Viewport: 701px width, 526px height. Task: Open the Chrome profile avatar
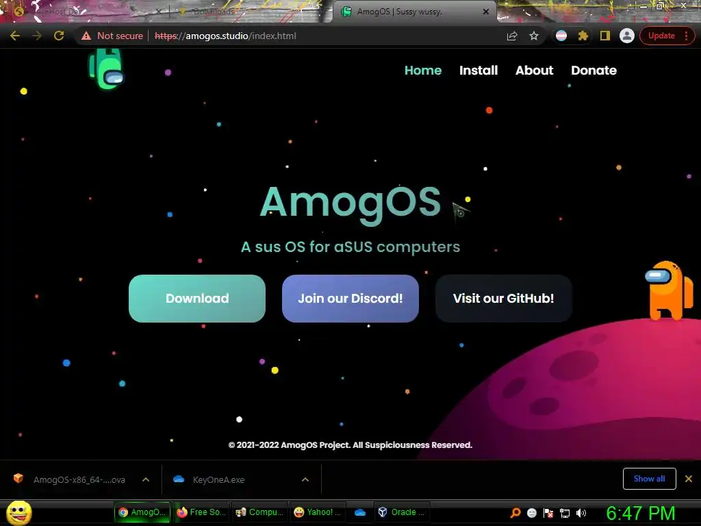tap(627, 36)
